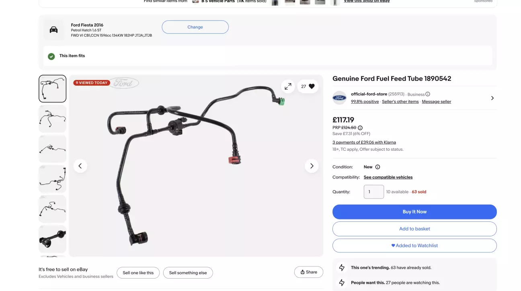
Task: Select the third fuel tube thumbnail
Action: pyautogui.click(x=52, y=149)
